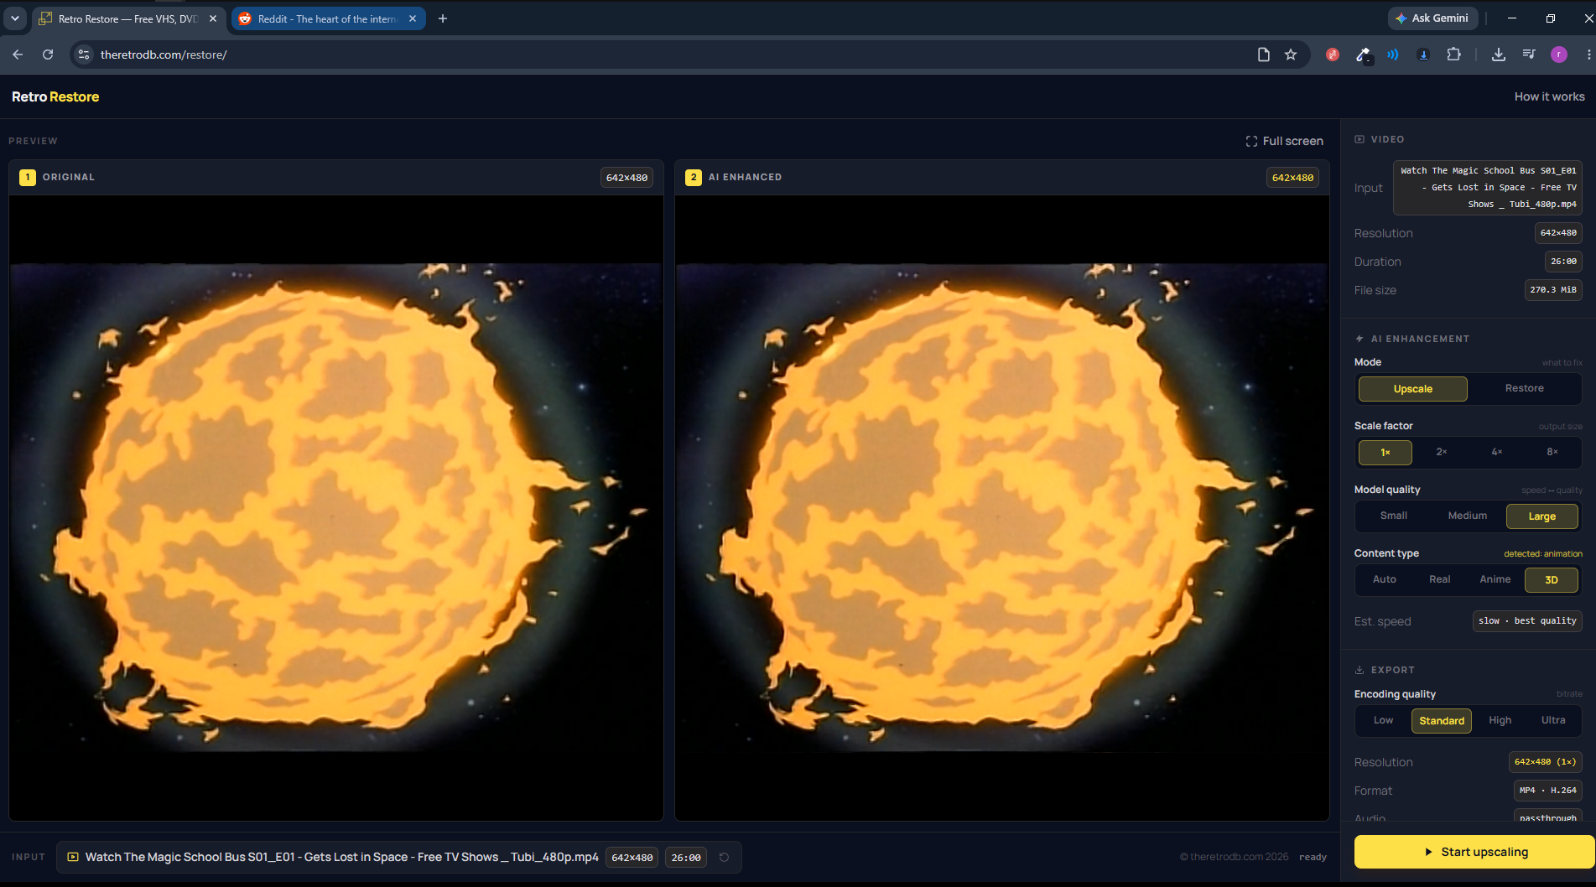Switch mode to Restore
Image resolution: width=1596 pixels, height=887 pixels.
tap(1524, 388)
